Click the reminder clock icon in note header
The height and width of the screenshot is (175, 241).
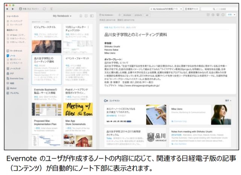click(213, 15)
